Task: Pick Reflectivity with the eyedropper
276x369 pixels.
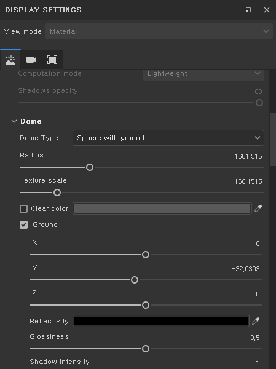Action: coord(256,321)
